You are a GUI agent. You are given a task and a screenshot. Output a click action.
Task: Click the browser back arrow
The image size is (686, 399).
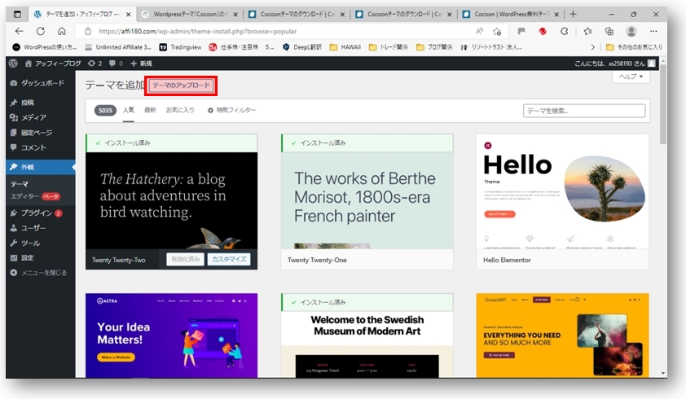point(19,31)
